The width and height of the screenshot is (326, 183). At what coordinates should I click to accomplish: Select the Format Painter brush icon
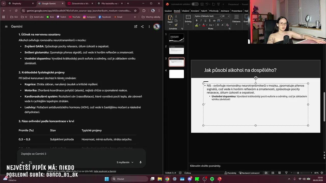pyautogui.click(x=176, y=25)
